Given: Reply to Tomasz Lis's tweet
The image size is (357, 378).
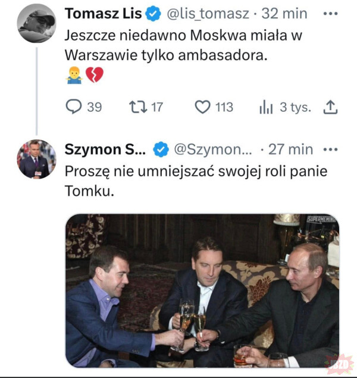Looking at the screenshot, I should [74, 107].
